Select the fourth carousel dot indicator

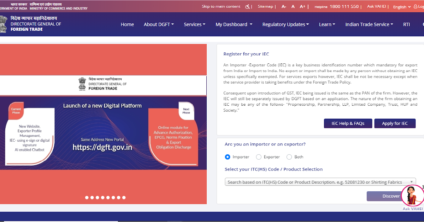102,198
